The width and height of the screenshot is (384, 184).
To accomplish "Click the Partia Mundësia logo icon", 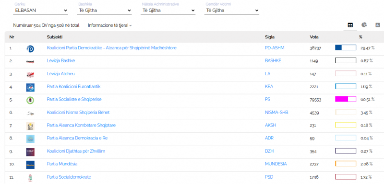I will click(30, 165).
